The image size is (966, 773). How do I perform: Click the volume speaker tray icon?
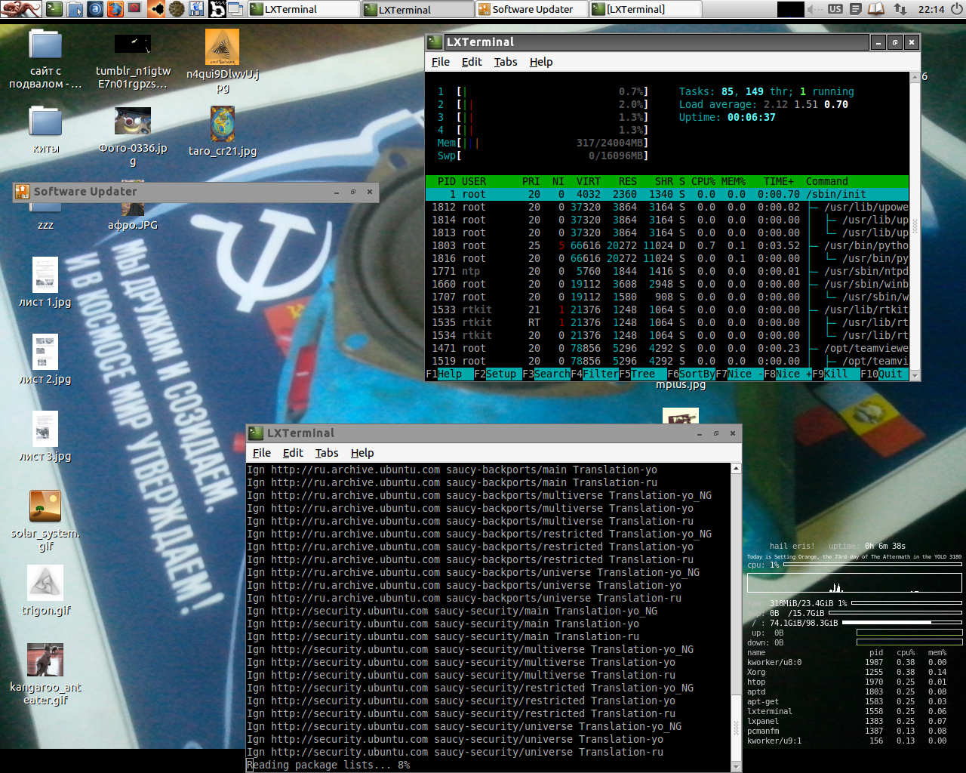click(814, 9)
